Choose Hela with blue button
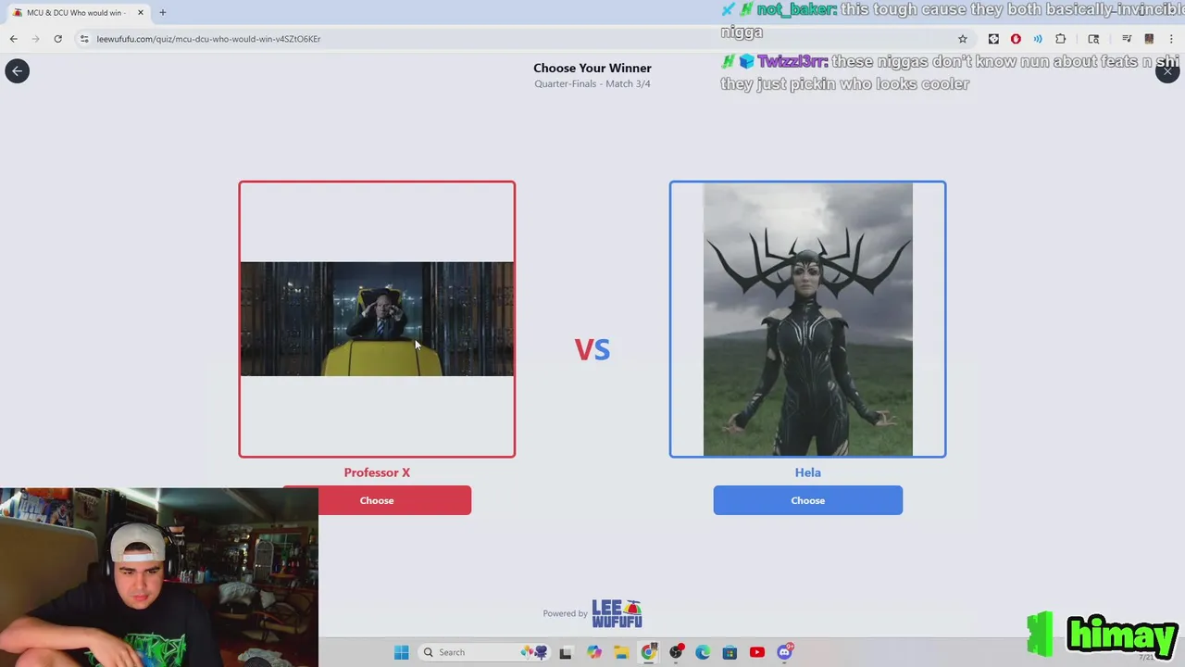Image resolution: width=1185 pixels, height=667 pixels. pos(807,500)
